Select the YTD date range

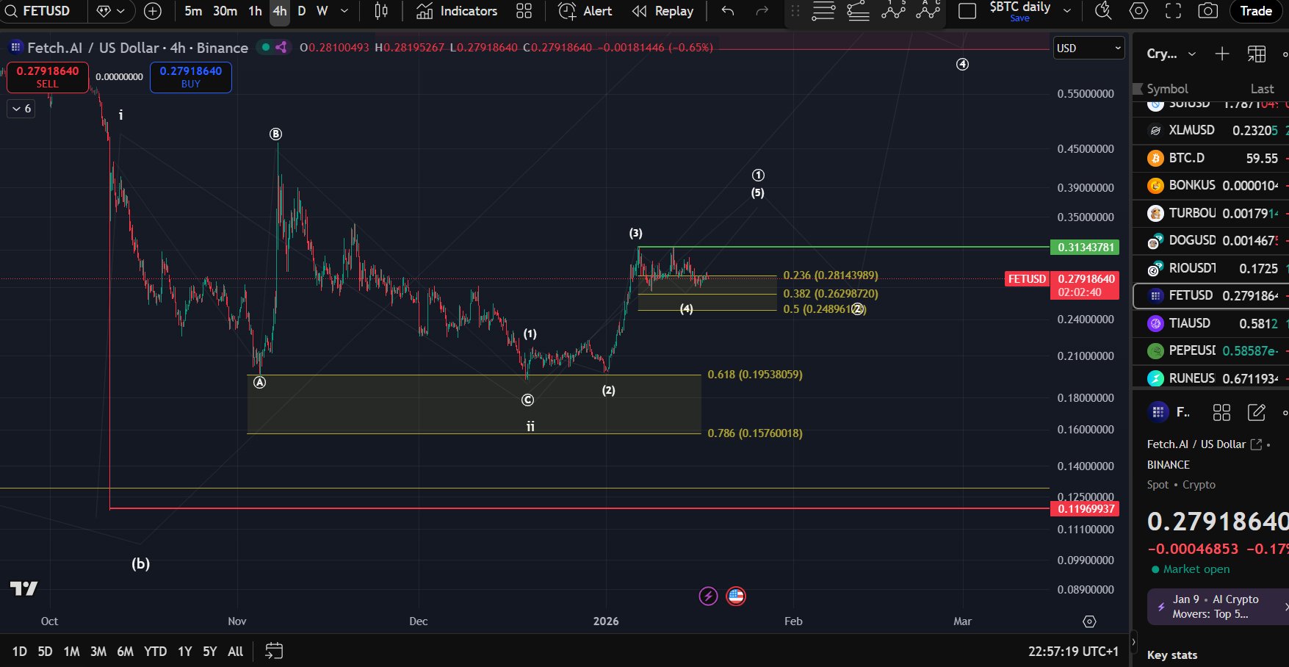pyautogui.click(x=155, y=651)
